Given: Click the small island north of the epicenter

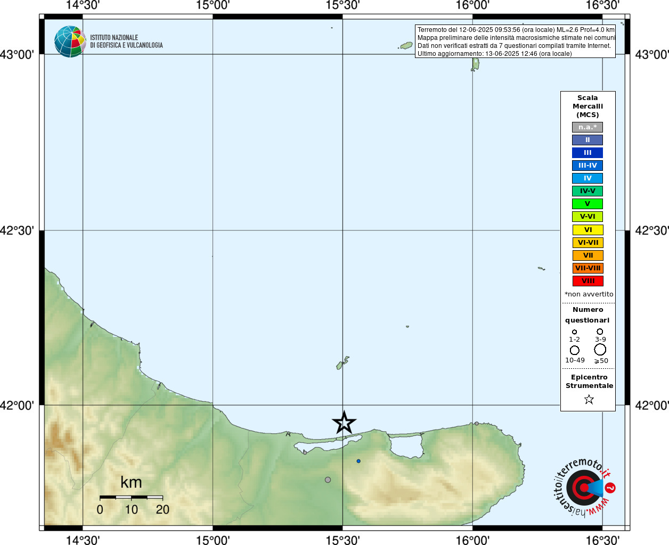Looking at the screenshot, I should (342, 363).
